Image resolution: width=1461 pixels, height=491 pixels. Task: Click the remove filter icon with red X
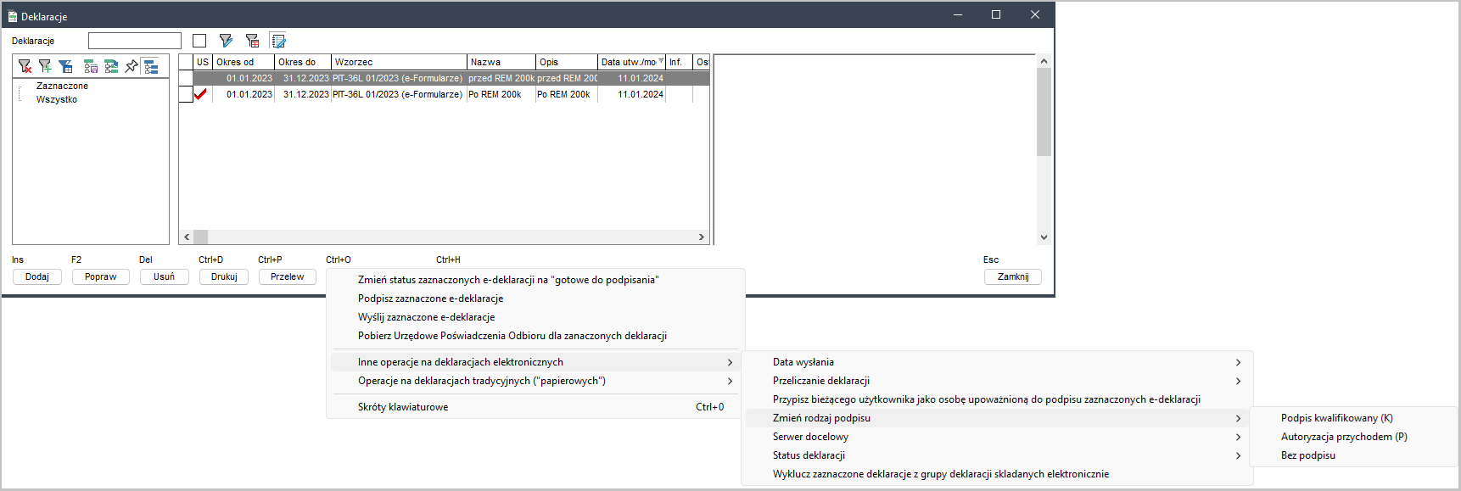point(25,66)
